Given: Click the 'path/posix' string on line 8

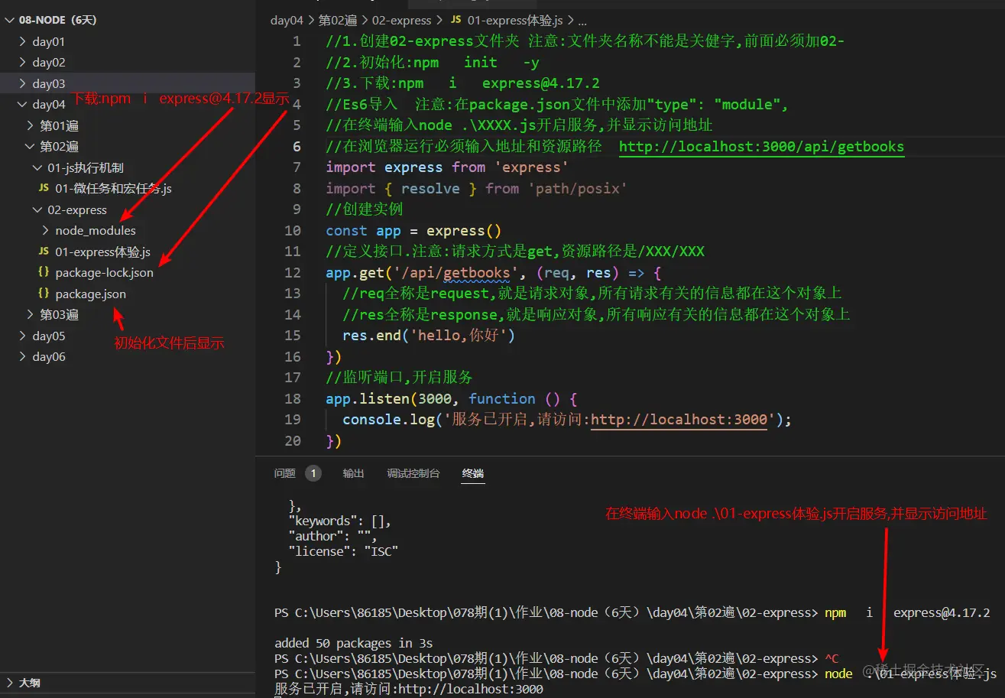Looking at the screenshot, I should (x=578, y=188).
